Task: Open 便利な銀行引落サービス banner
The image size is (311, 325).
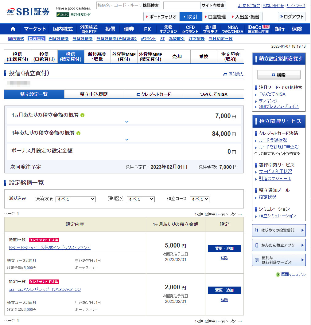Action: pyautogui.click(x=279, y=260)
